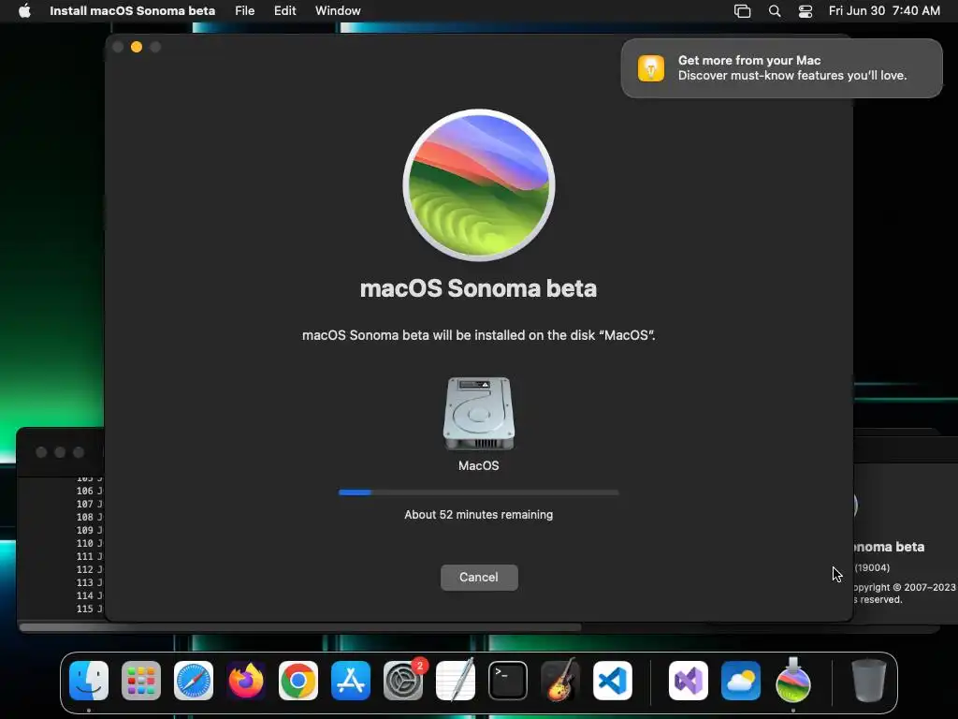Image resolution: width=958 pixels, height=719 pixels.
Task: Open the Window menu
Action: tap(338, 11)
